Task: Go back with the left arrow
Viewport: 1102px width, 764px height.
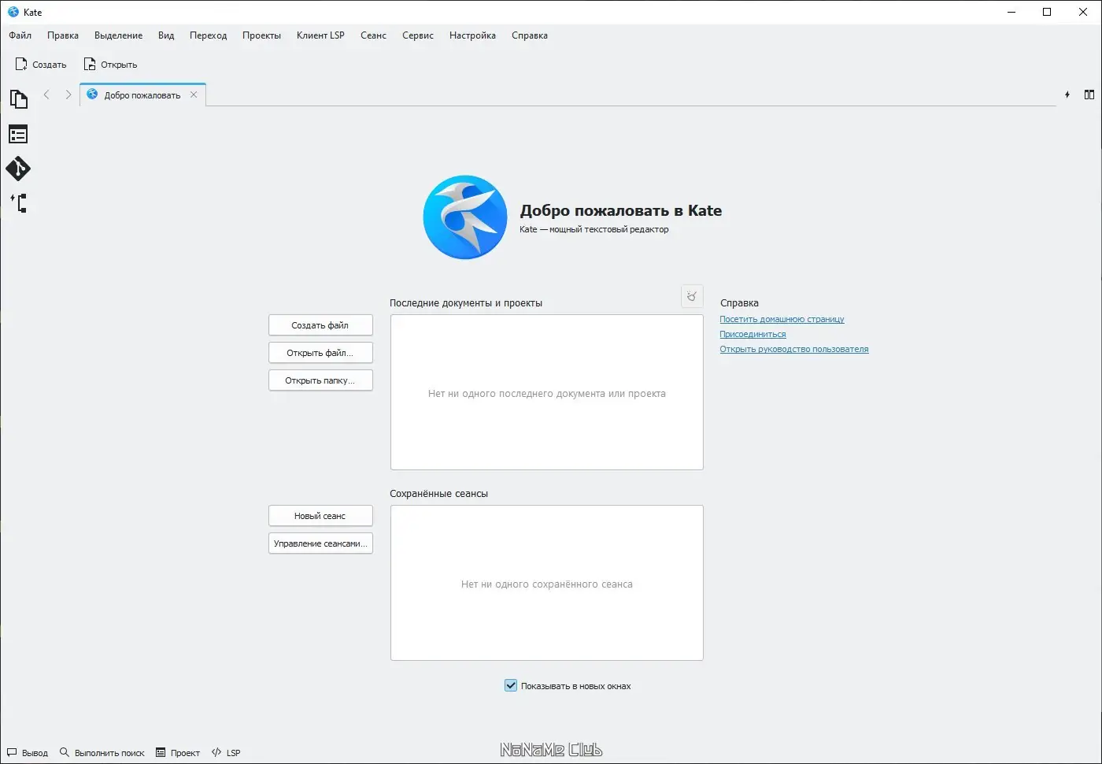Action: coord(46,95)
